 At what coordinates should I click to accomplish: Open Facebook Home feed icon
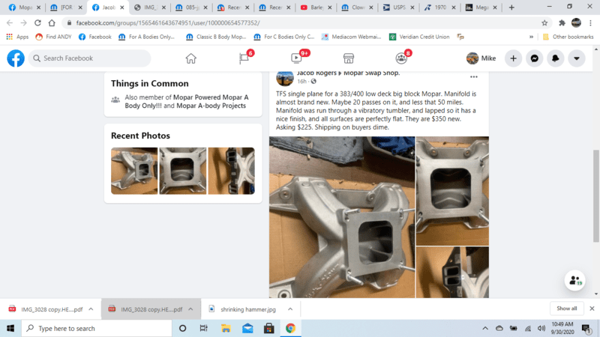point(191,58)
